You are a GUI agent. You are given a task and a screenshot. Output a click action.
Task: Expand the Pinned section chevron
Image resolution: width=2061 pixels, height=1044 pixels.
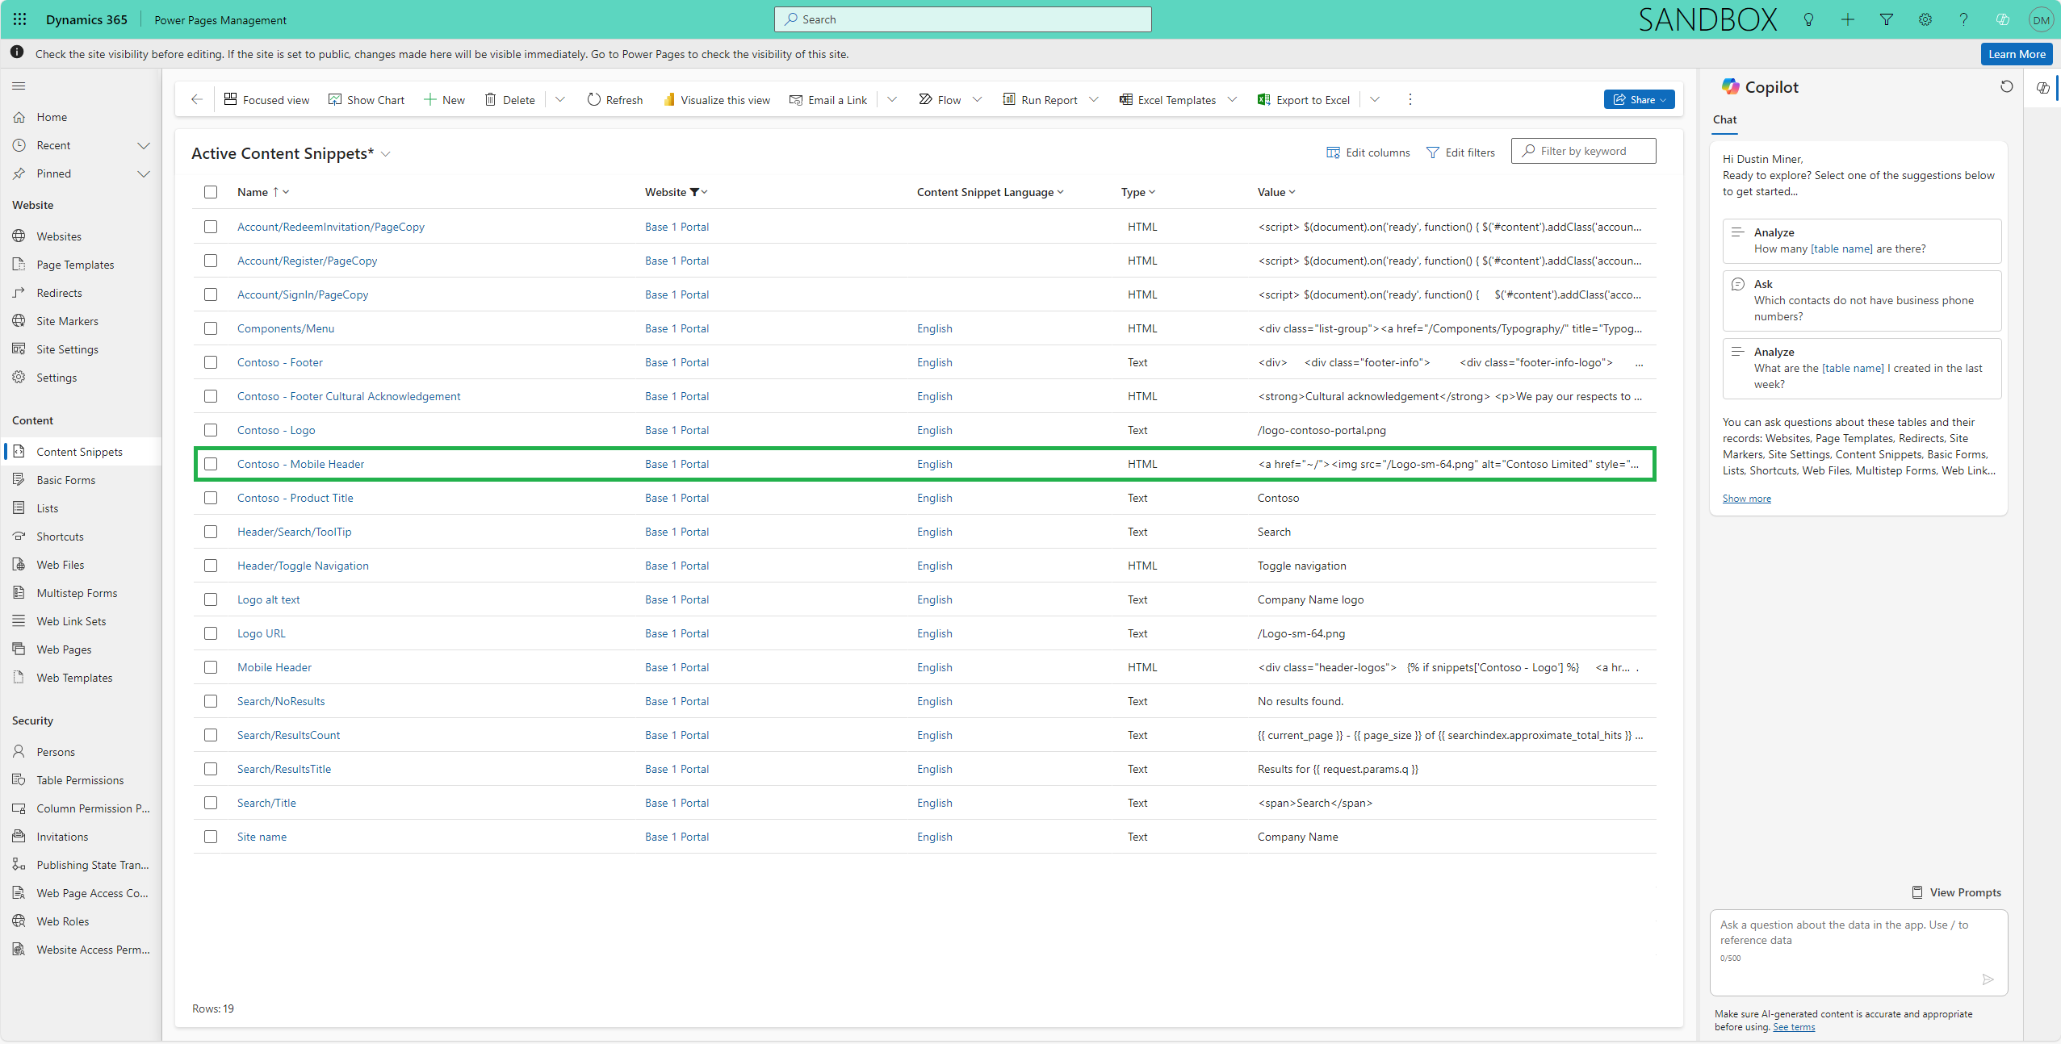[144, 173]
